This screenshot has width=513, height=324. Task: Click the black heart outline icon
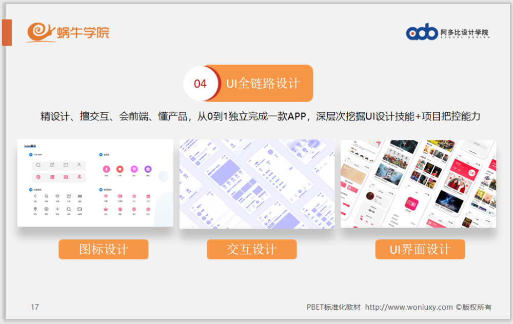(57, 196)
